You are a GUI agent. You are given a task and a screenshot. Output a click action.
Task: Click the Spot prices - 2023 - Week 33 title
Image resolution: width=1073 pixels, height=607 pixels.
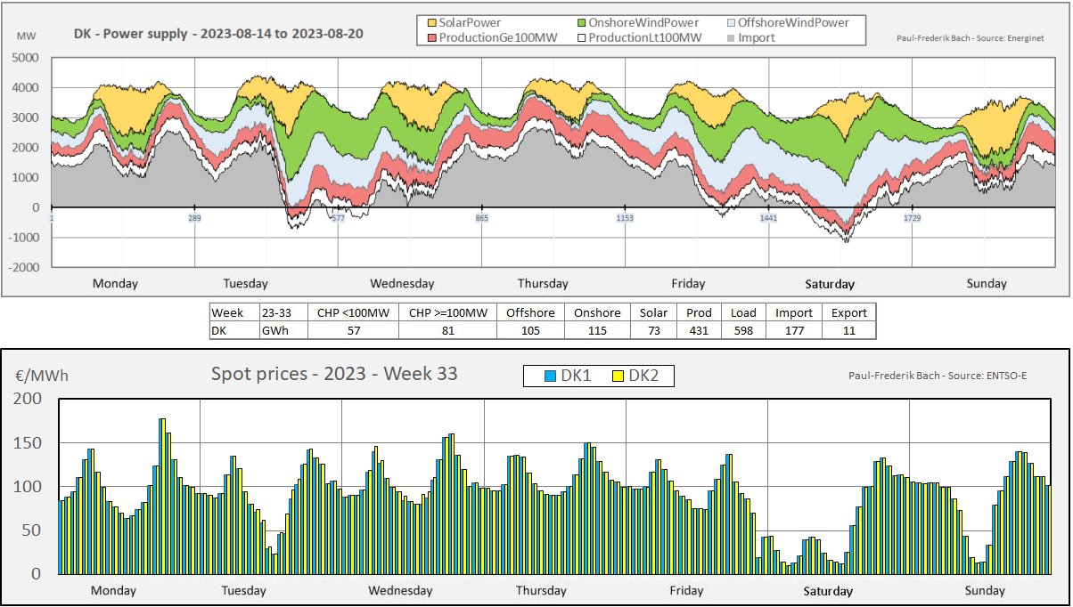click(x=334, y=374)
